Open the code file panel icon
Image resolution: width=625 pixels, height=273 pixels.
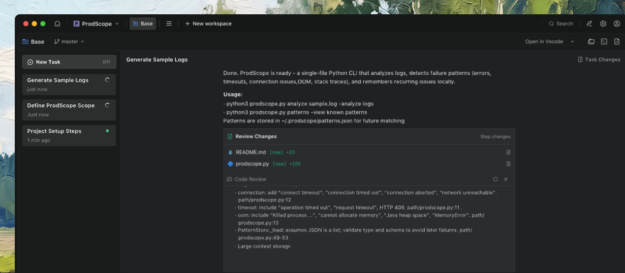click(617, 42)
